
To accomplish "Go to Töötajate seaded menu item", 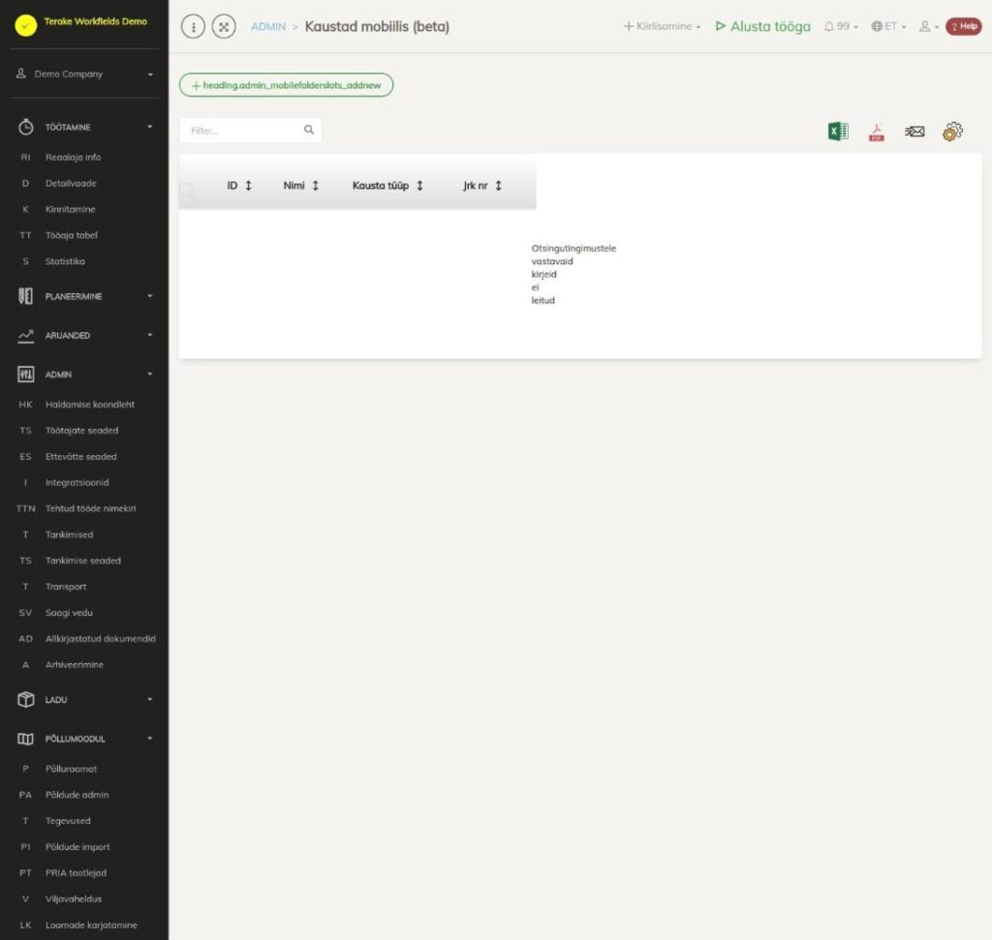I will (81, 431).
